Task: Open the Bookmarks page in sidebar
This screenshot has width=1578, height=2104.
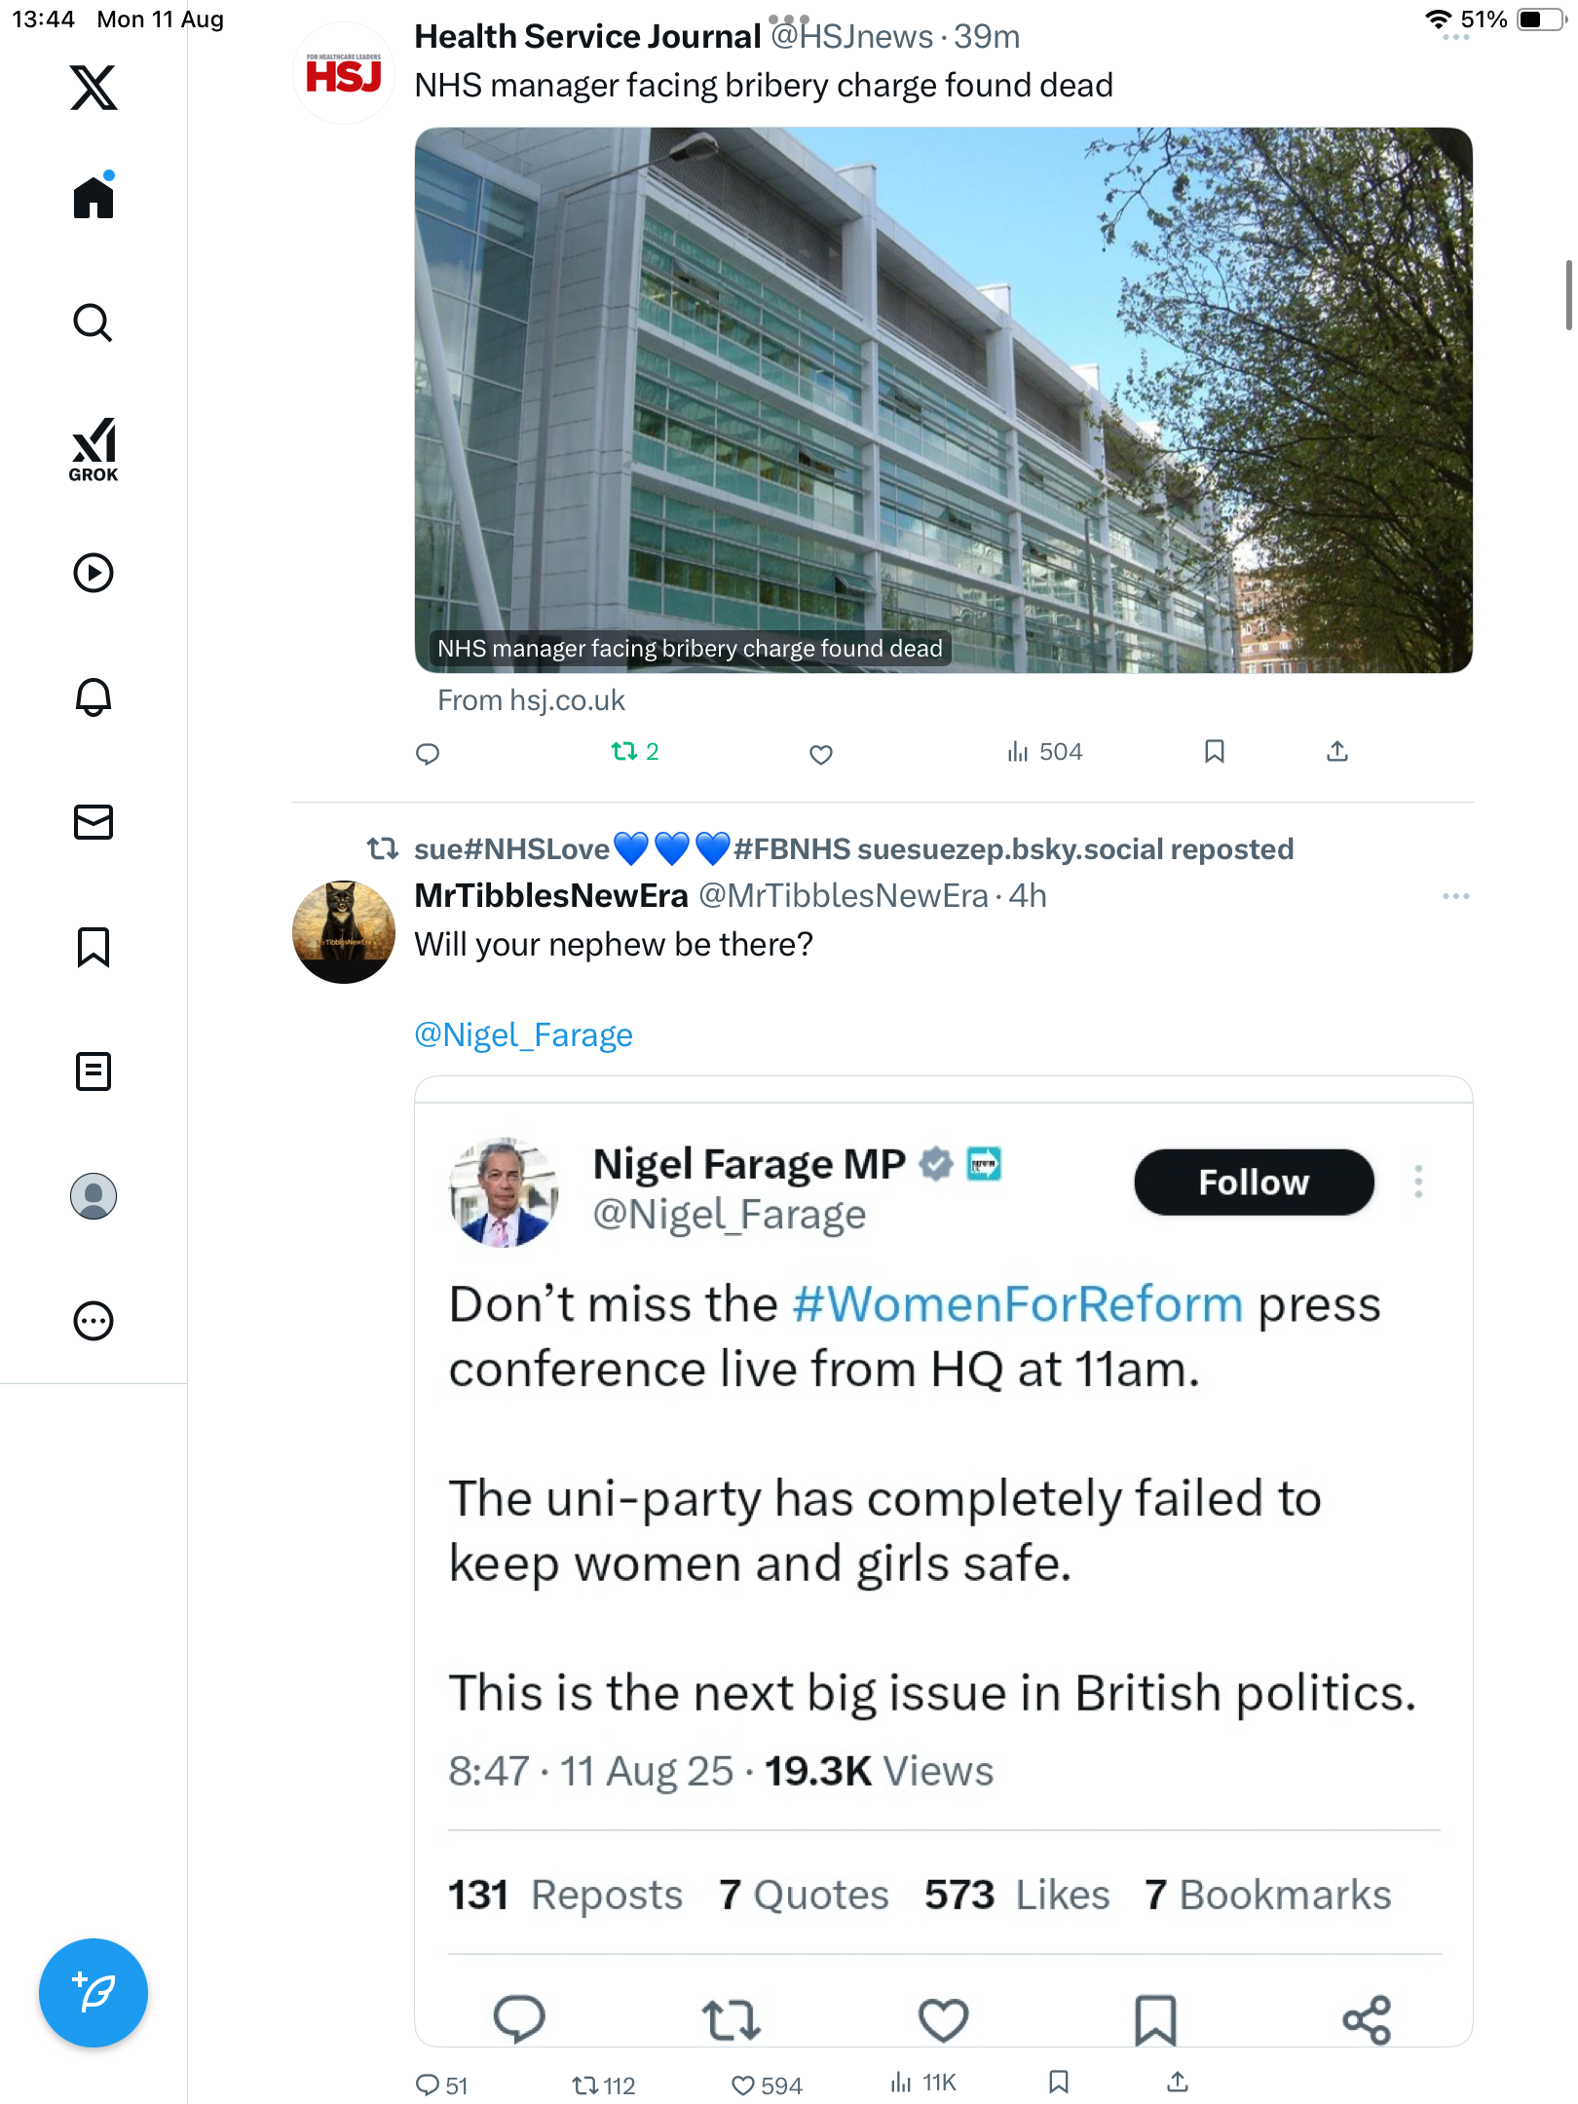Action: tap(94, 947)
